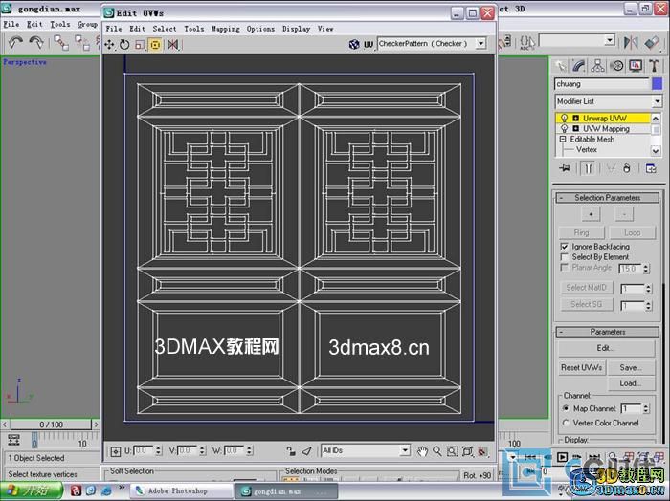670x501 pixels.
Task: Select the Freeform Mode tool in Edit UVWs
Action: coord(155,44)
